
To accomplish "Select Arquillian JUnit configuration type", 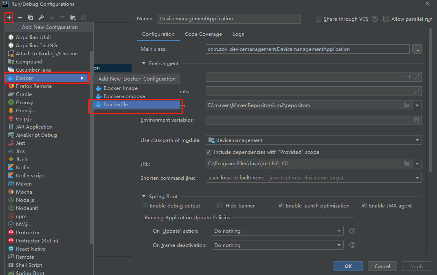I will pos(49,37).
